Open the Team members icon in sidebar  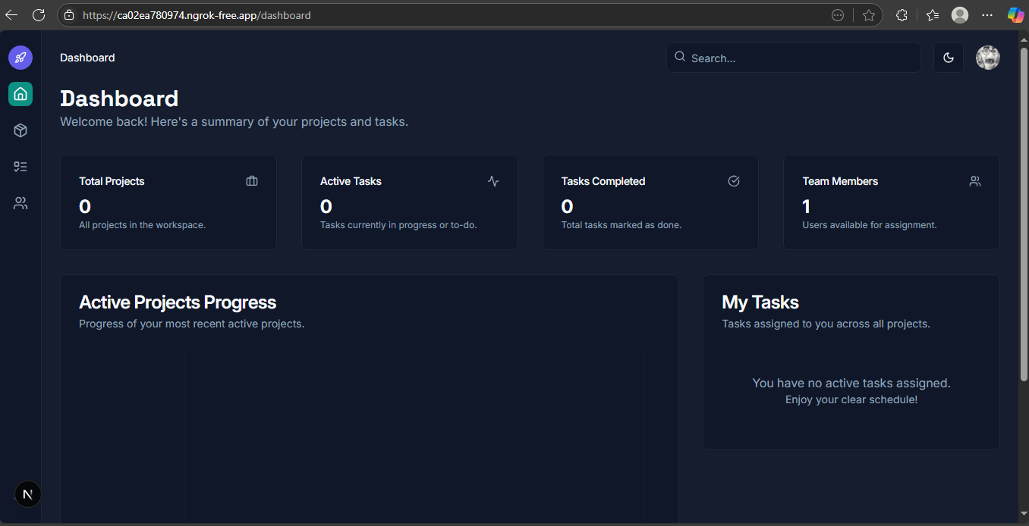point(20,203)
